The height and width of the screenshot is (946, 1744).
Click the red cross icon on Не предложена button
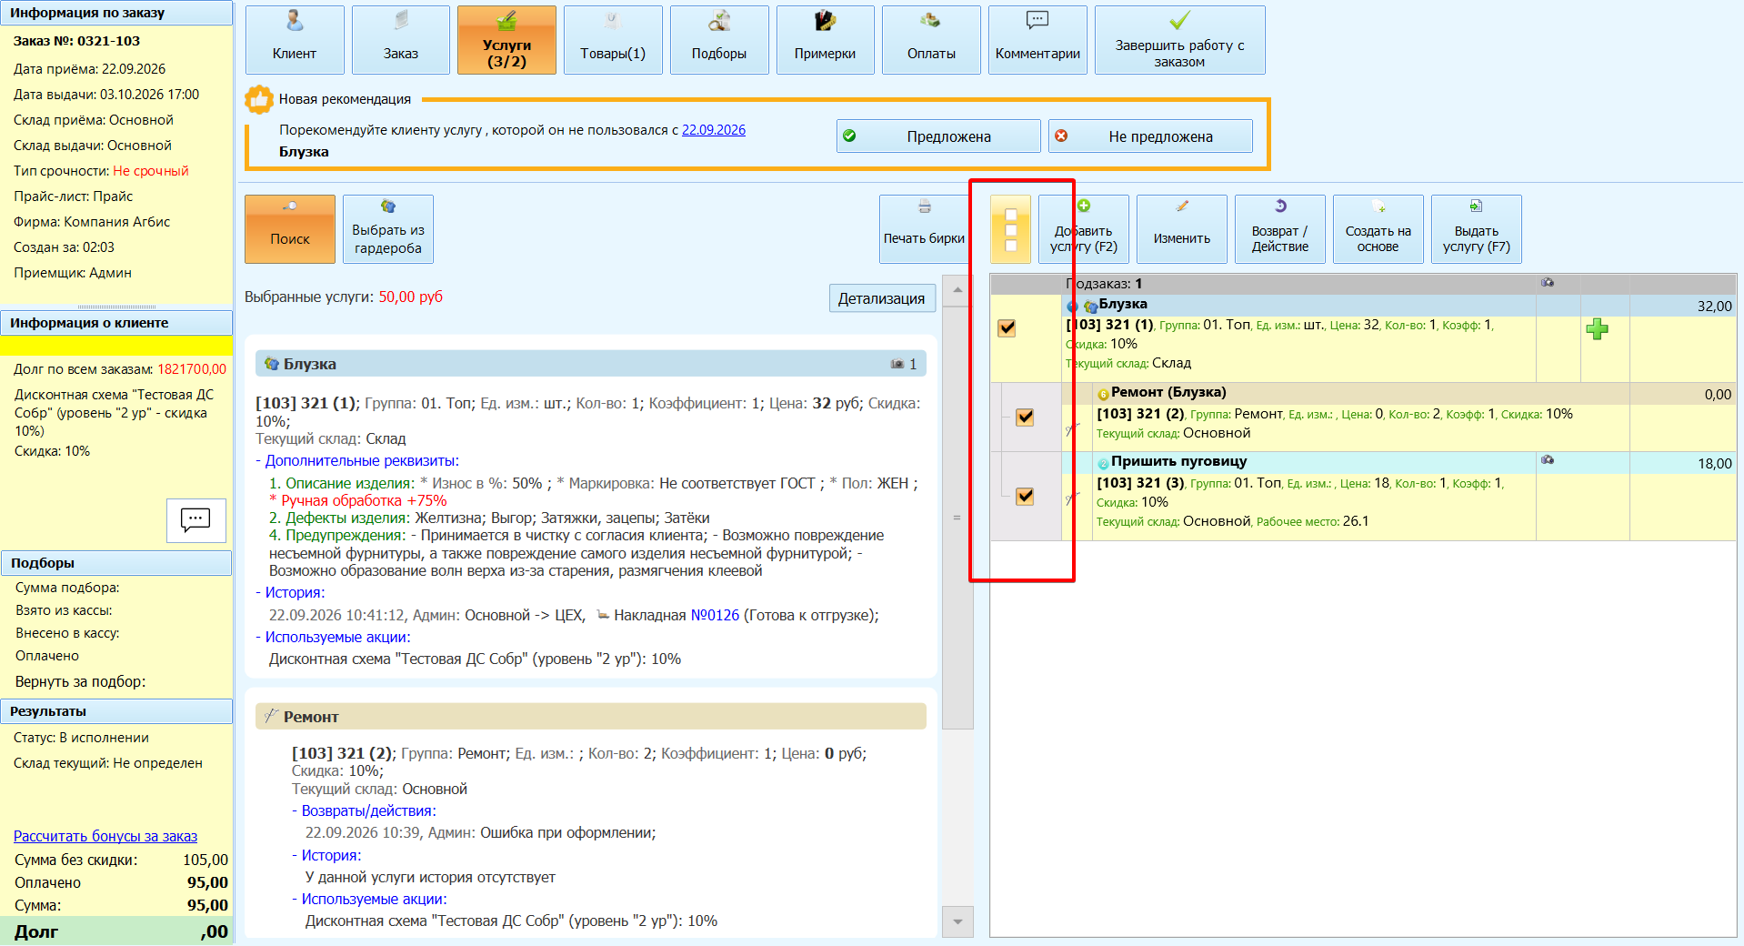1061,136
